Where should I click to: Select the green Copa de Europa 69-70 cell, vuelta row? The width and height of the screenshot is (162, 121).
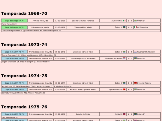[14, 27]
